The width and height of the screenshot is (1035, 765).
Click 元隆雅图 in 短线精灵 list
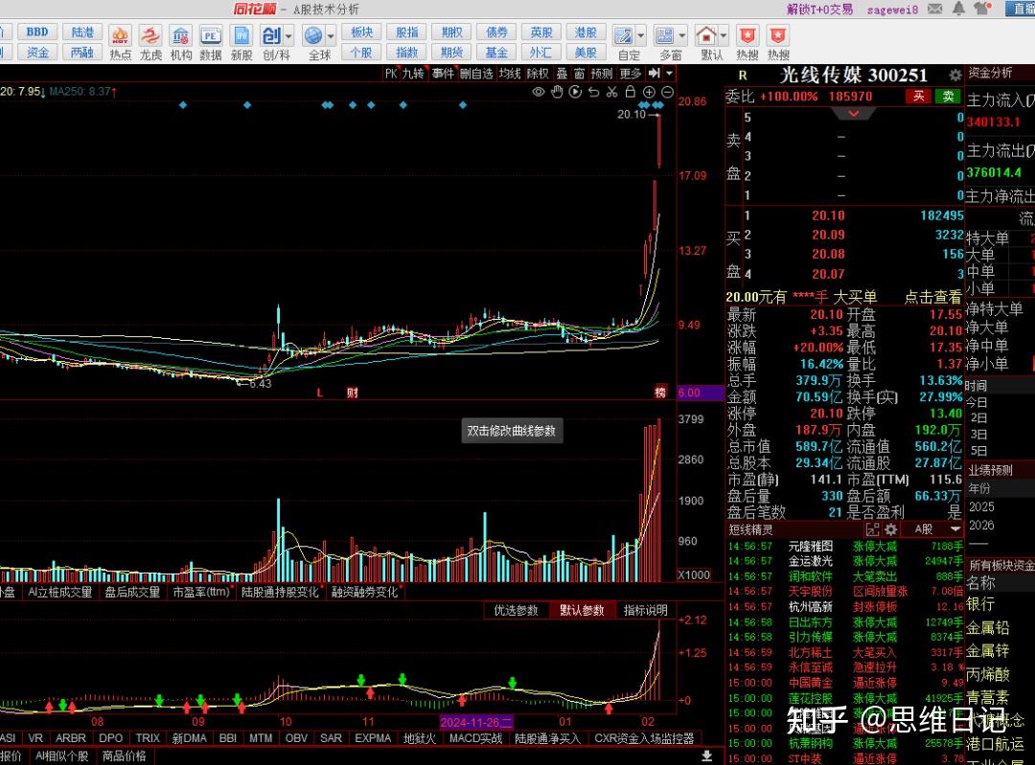pos(811,546)
